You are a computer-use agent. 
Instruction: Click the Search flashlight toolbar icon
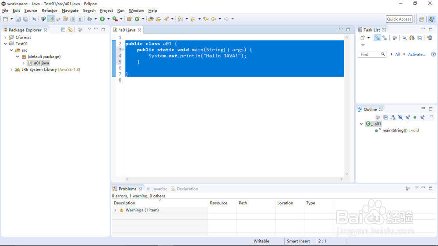coord(166,19)
